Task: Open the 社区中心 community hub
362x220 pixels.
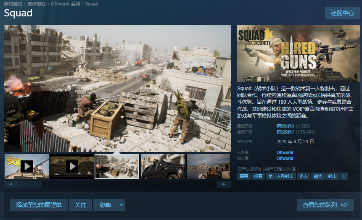Action: pos(342,13)
